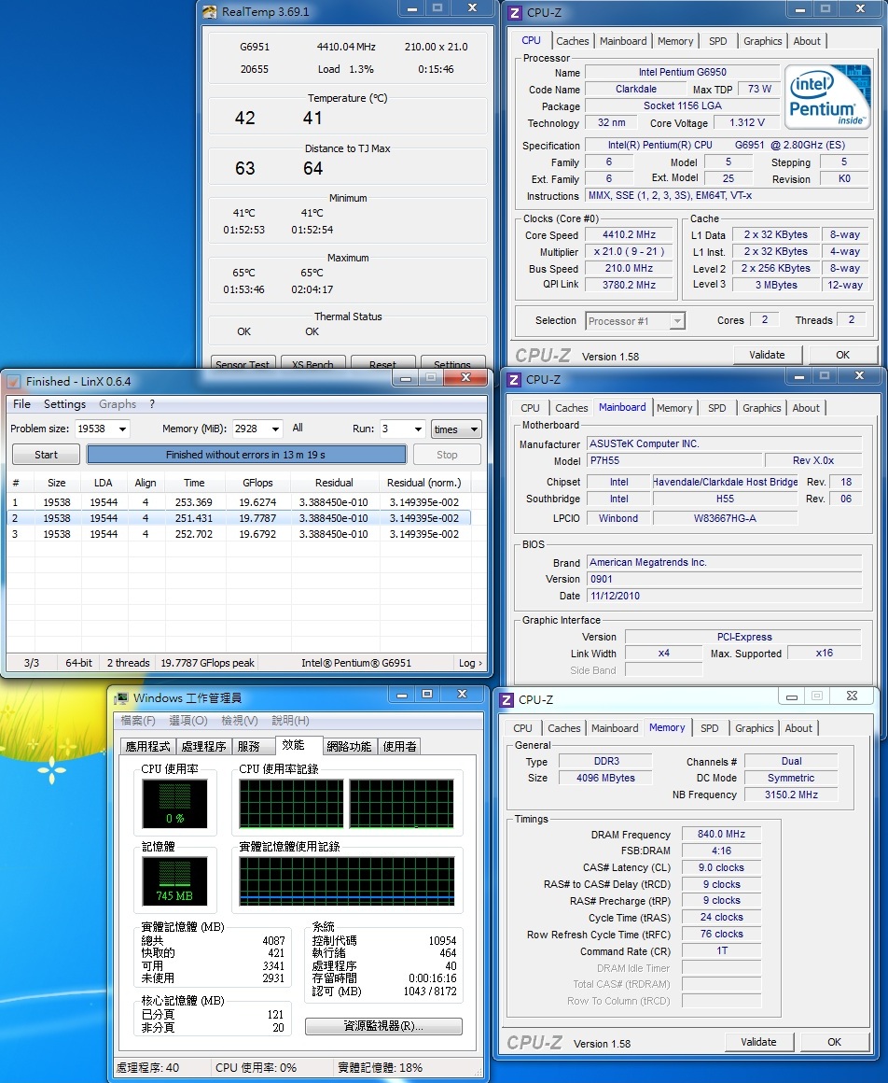Click the XS Bench button in RealTemp
888x1083 pixels.
click(x=312, y=363)
